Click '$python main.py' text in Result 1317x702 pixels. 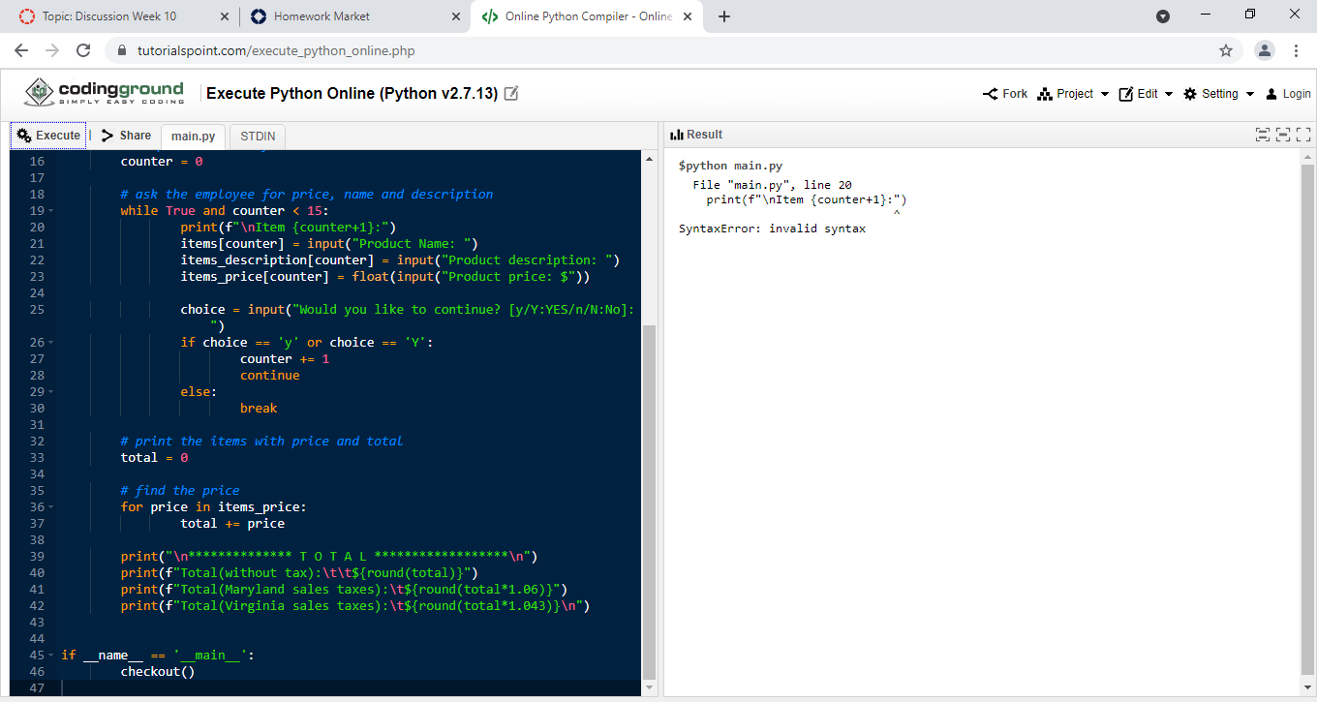tap(731, 167)
